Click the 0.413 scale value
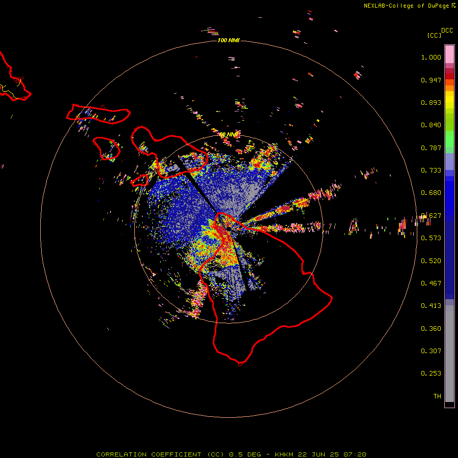 (431, 306)
